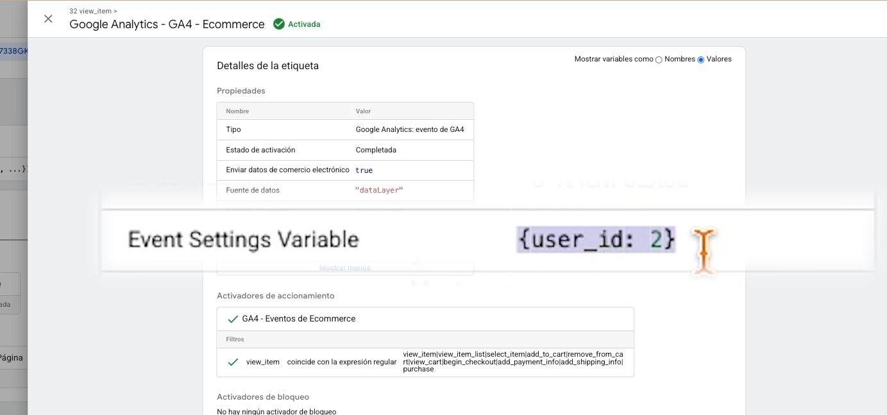Click the Google Analytics - GA4 - Ecommerce title
This screenshot has height=415, width=887.
click(167, 24)
